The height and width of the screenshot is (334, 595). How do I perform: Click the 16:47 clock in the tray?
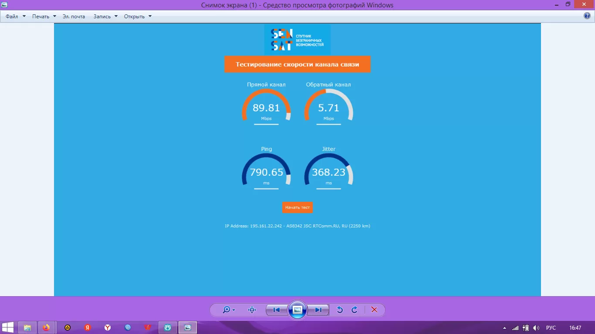click(575, 328)
